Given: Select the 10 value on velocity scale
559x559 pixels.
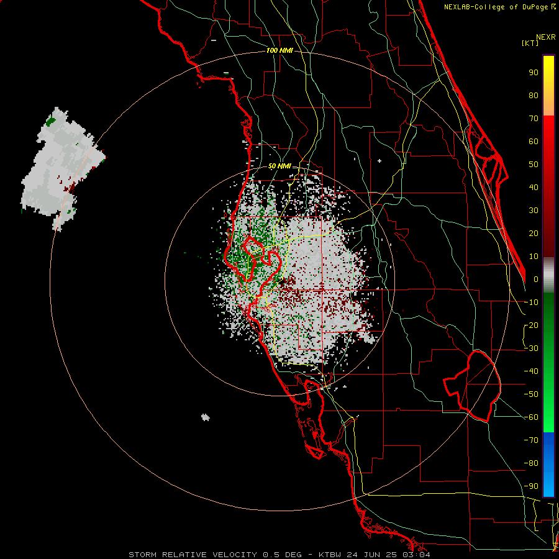Looking at the screenshot, I should click(534, 257).
